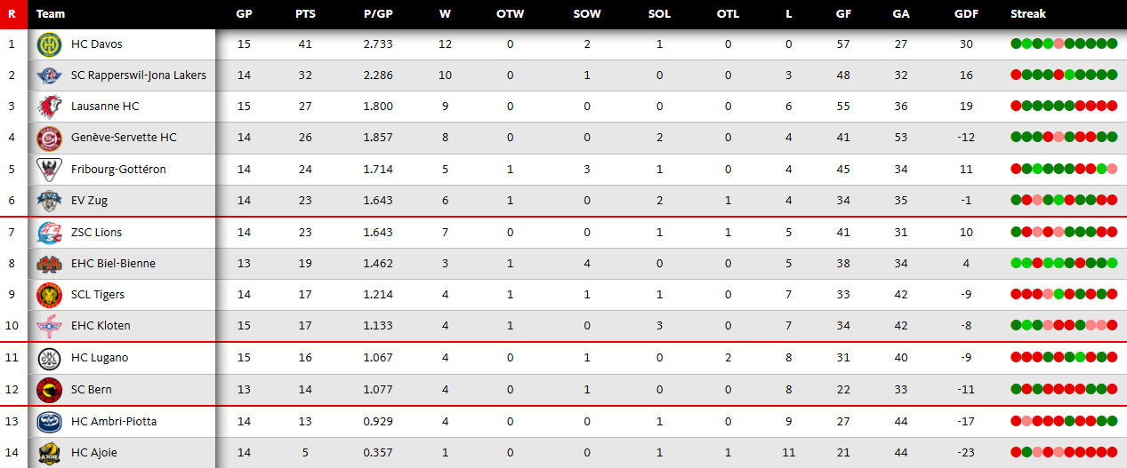1127x468 pixels.
Task: Open the ZSC Lions team link
Action: (x=96, y=233)
